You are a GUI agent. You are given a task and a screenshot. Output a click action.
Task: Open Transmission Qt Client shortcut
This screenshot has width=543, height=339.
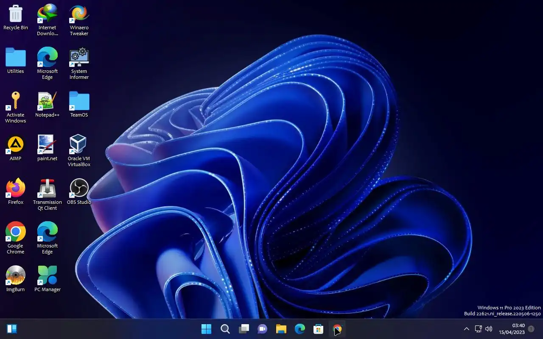[x=48, y=195]
